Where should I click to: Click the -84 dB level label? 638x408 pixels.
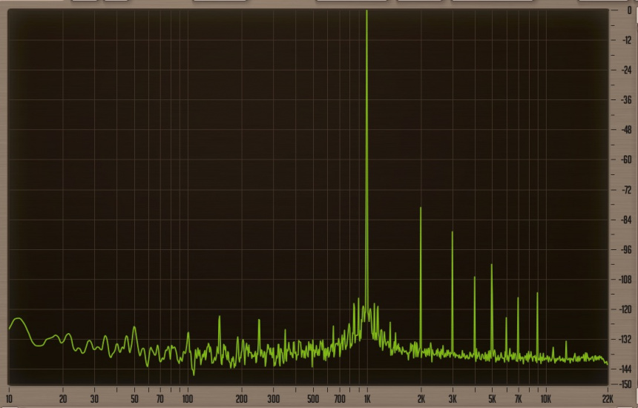pyautogui.click(x=626, y=220)
